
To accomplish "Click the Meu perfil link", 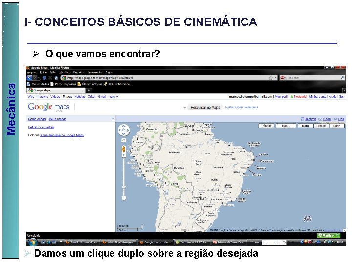I will pyautogui.click(x=281, y=97).
